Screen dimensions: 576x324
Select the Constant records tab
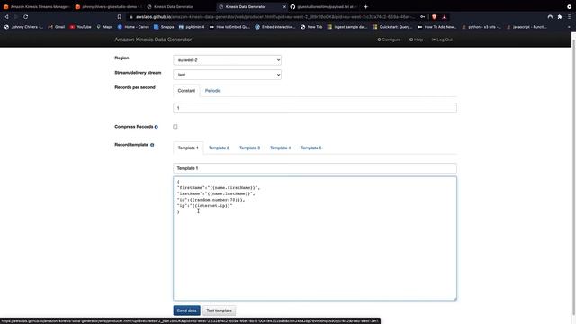tap(186, 91)
